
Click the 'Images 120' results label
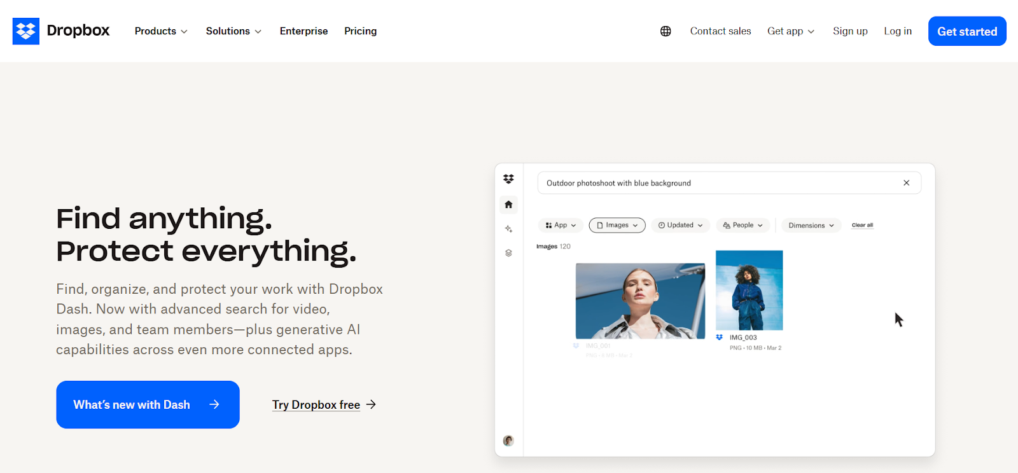(x=553, y=247)
